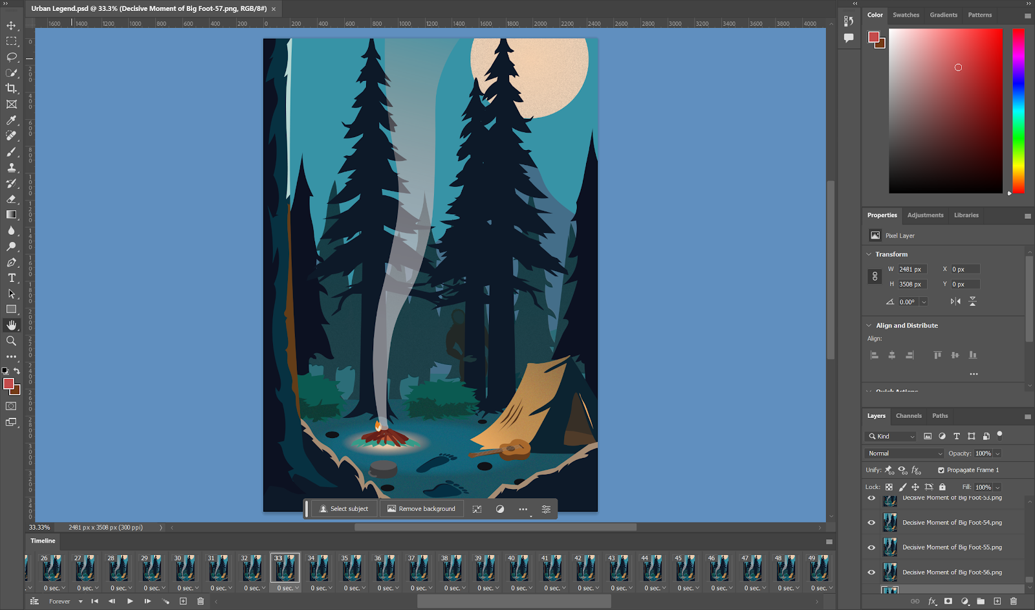1035x610 pixels.
Task: Play the timeline animation
Action: click(x=130, y=601)
